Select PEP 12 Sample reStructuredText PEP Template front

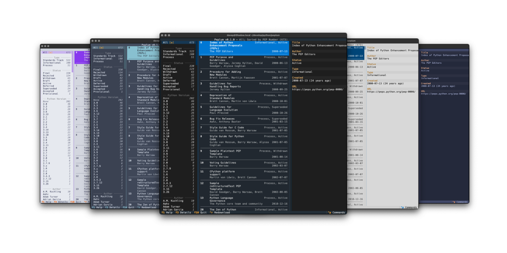click(x=244, y=189)
